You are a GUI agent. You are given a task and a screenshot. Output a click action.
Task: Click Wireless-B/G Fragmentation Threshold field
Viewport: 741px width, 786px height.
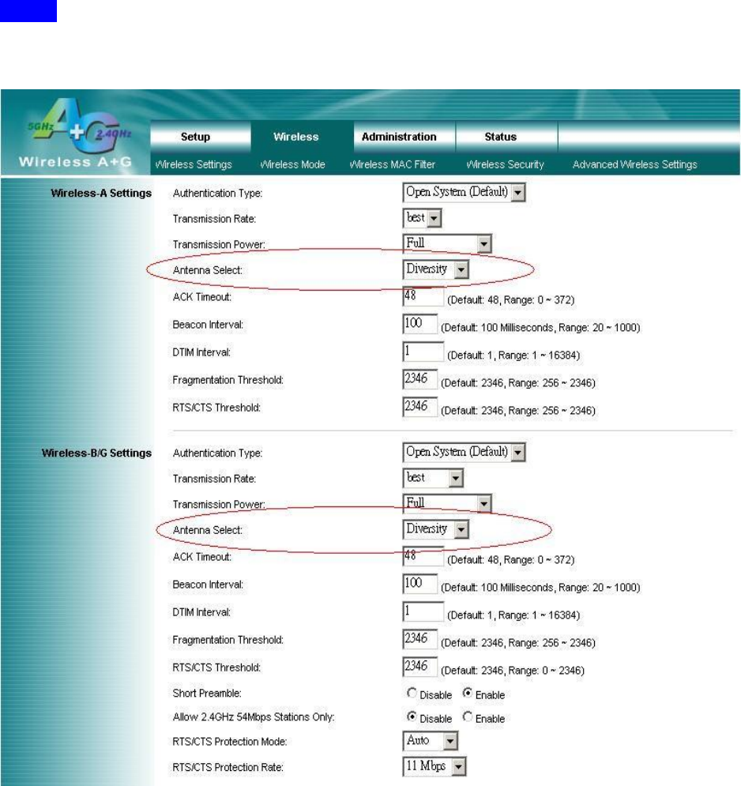pyautogui.click(x=420, y=639)
